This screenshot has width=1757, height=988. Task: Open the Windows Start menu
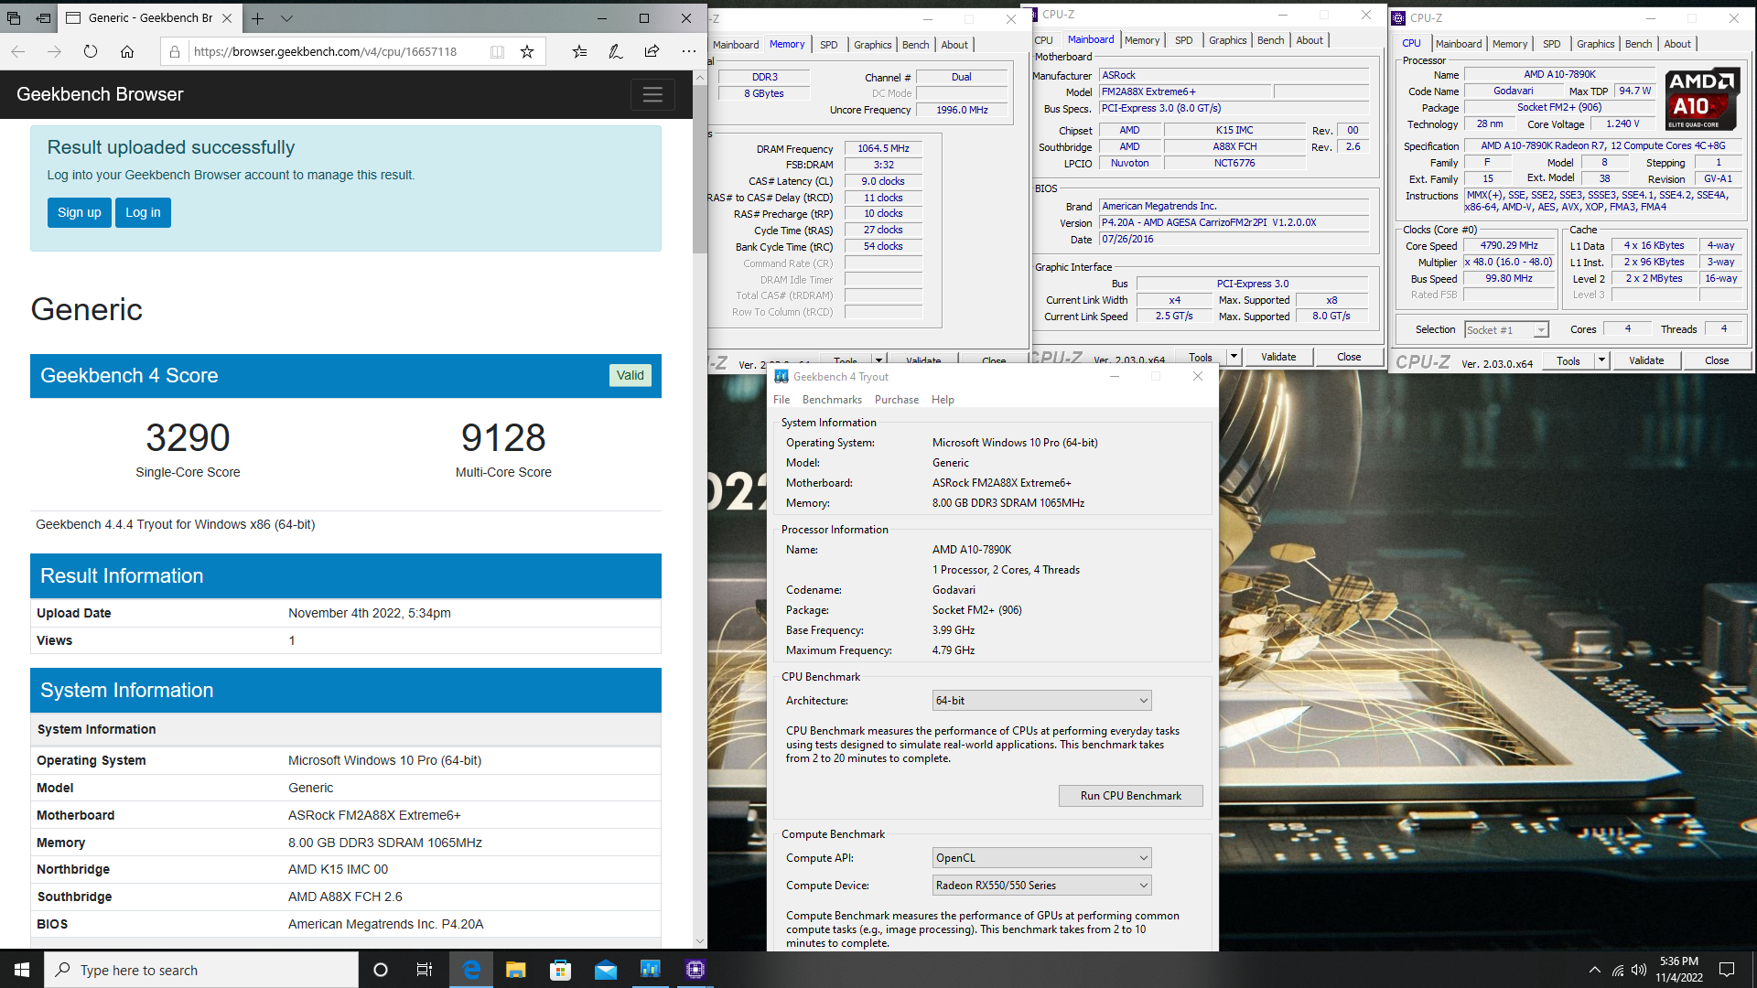22,970
